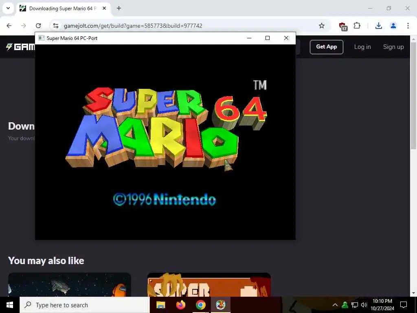The width and height of the screenshot is (417, 313).
Task: Close the Super Mario 64 PC-Port window
Action: (286, 38)
